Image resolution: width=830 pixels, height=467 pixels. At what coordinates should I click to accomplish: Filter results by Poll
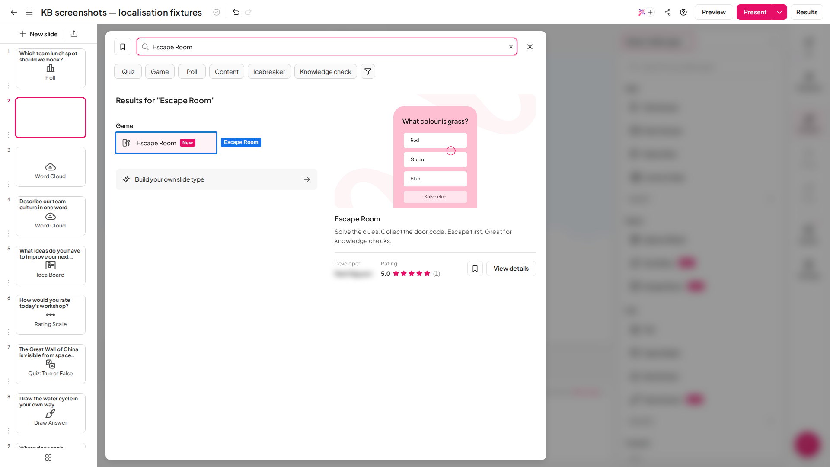(192, 71)
